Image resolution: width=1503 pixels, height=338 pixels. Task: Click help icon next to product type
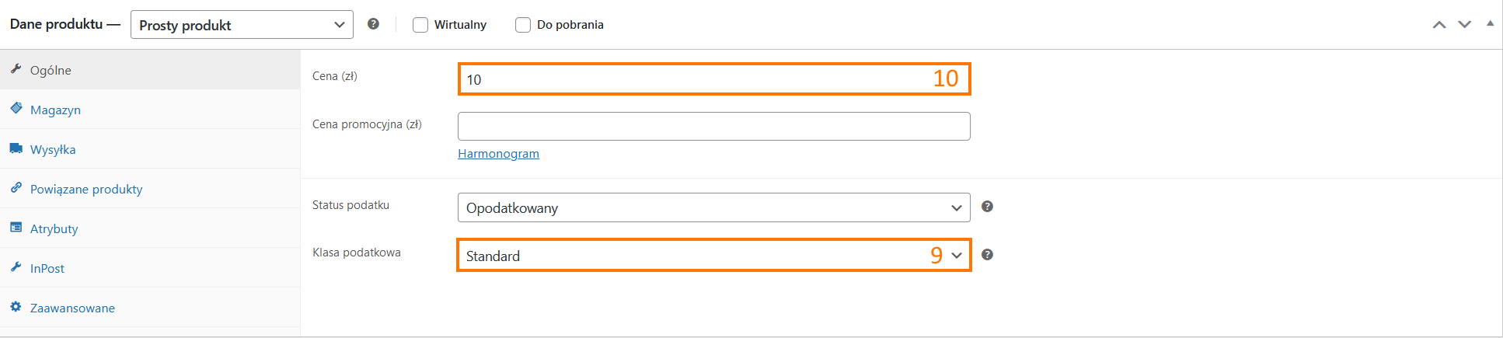(373, 24)
